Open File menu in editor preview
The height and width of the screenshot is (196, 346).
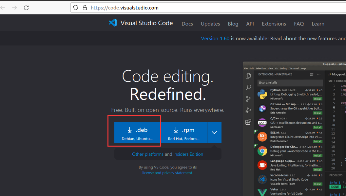pyautogui.click(x=246, y=69)
